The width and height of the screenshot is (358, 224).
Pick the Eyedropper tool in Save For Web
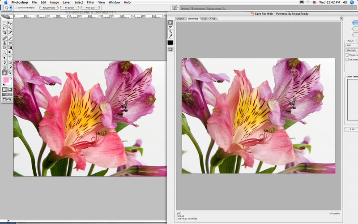click(170, 36)
